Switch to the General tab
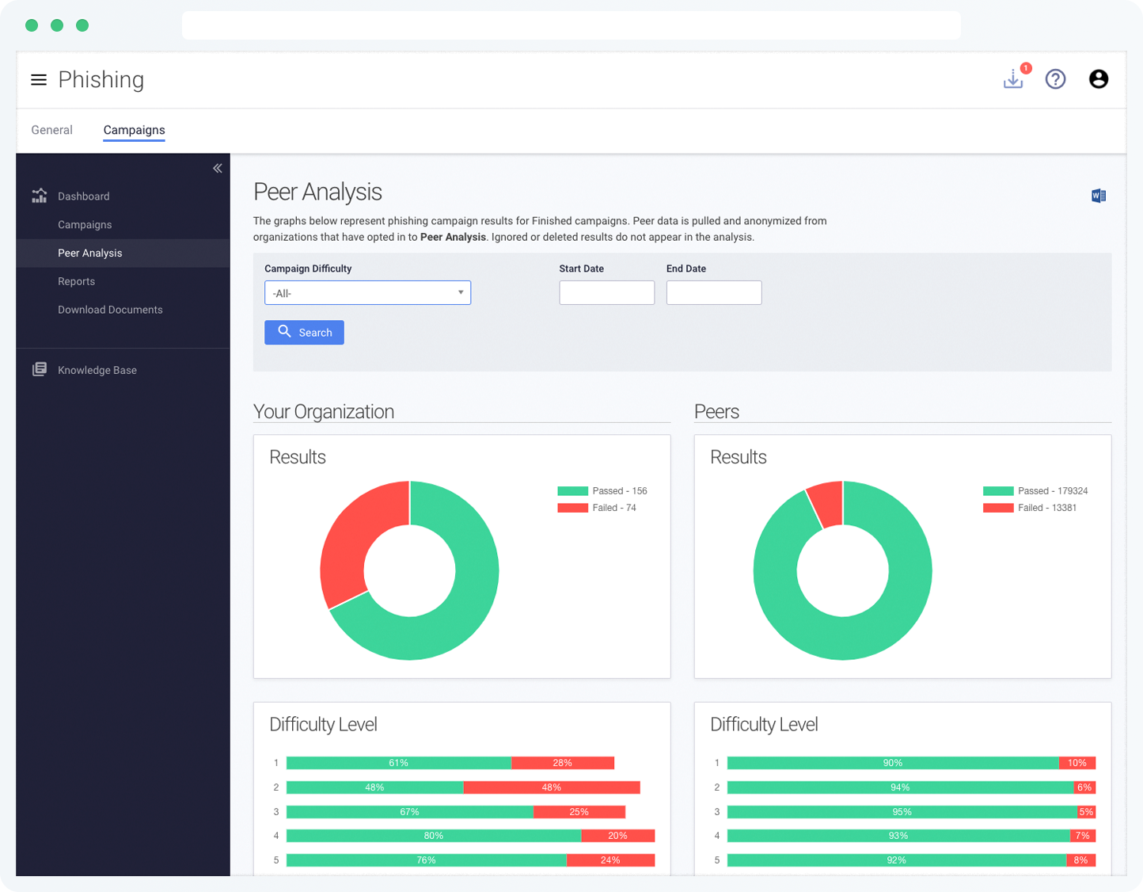 (x=51, y=130)
